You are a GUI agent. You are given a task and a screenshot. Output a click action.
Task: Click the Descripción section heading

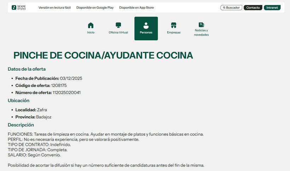(x=21, y=125)
